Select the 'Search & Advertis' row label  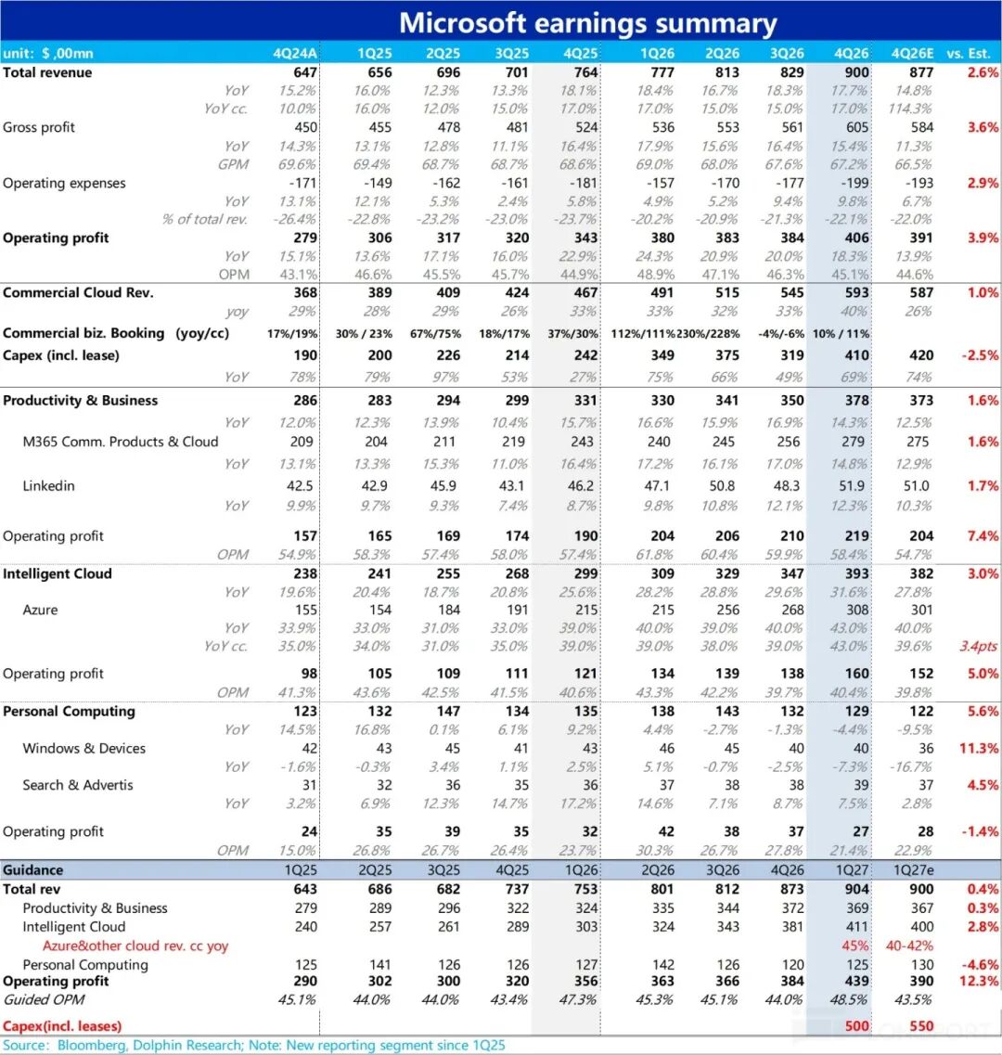point(78,785)
